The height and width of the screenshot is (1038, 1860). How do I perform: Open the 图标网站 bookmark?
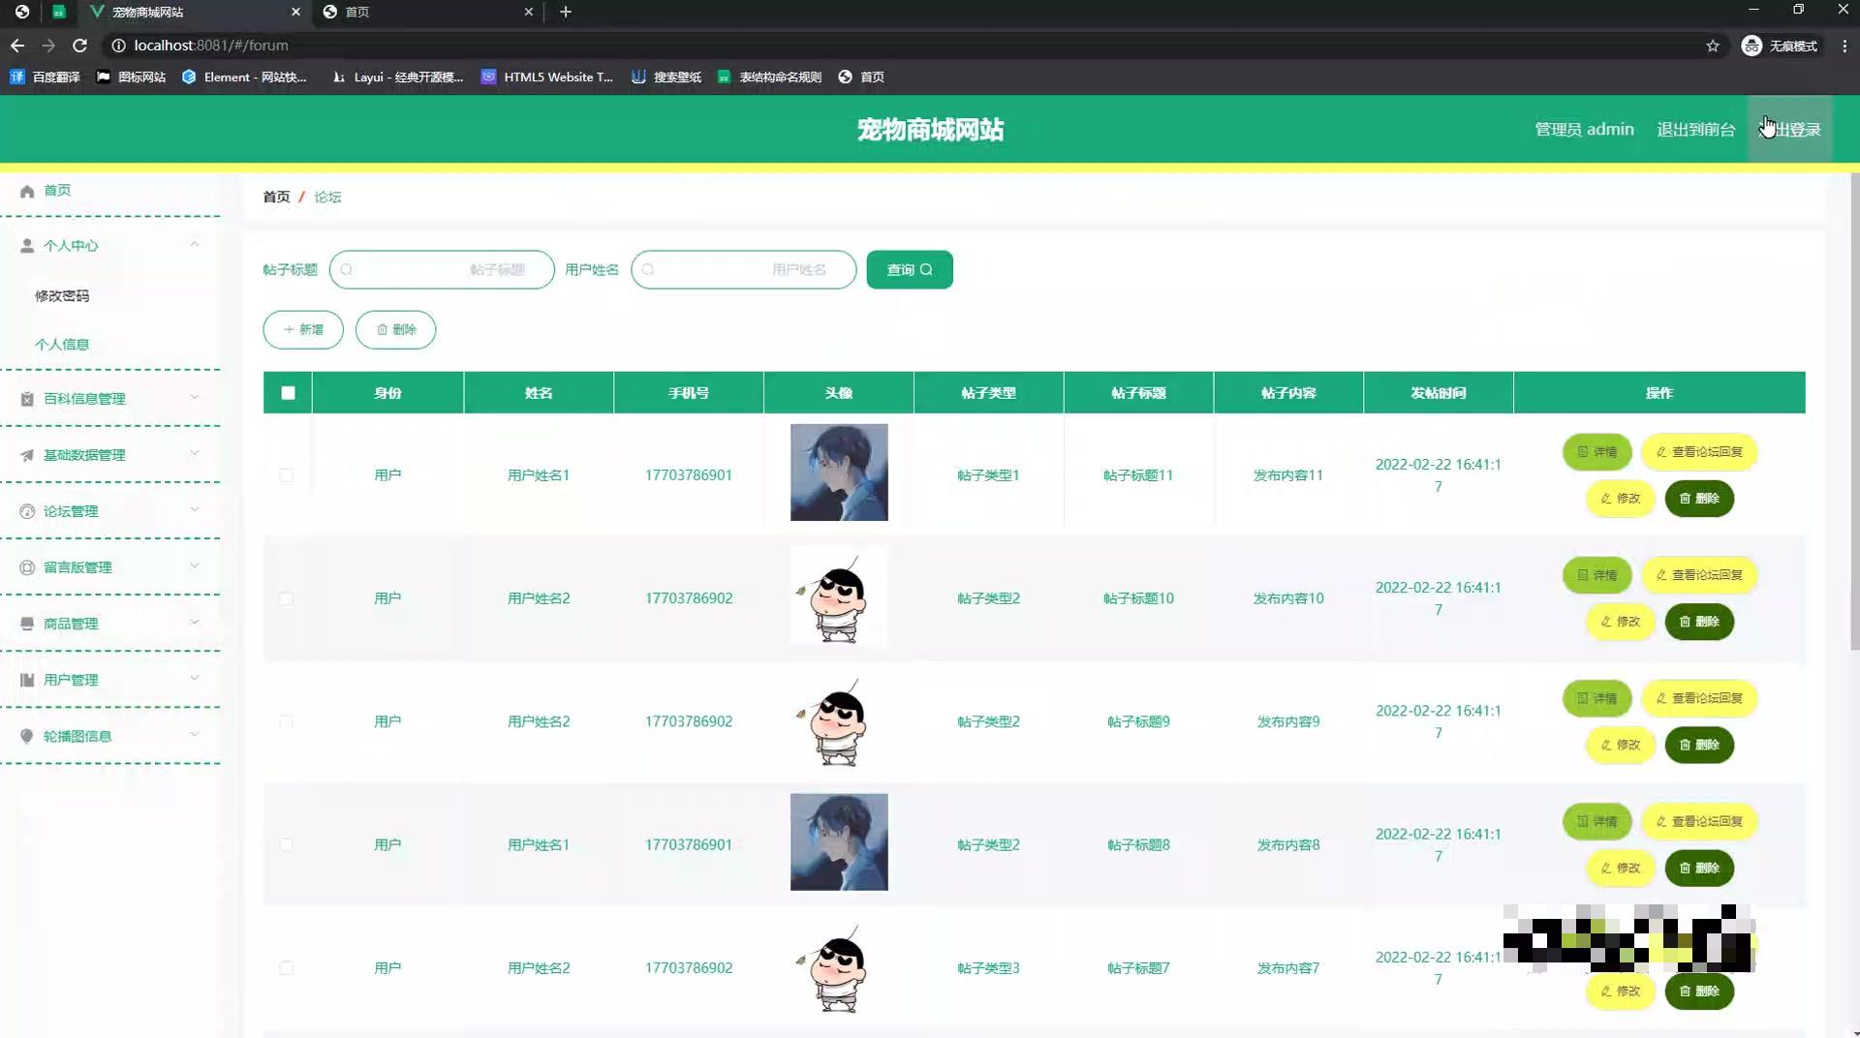(x=131, y=76)
